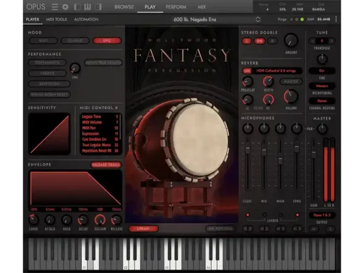Decrease the transpose value

point(312,41)
